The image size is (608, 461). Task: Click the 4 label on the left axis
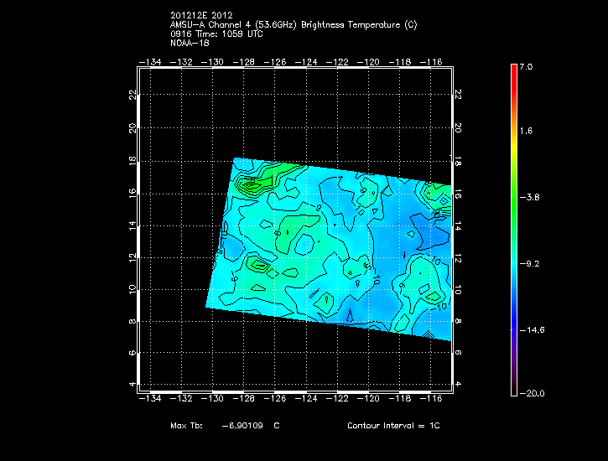click(x=132, y=384)
